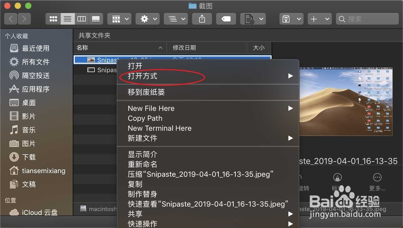The image size is (403, 228).
Task: Choose New Terminal Here
Action: [x=208, y=128]
